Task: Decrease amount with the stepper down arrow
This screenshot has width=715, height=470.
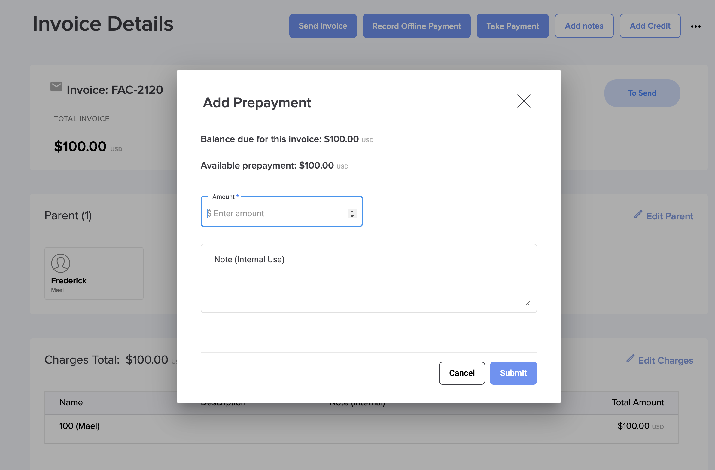Action: pyautogui.click(x=352, y=216)
